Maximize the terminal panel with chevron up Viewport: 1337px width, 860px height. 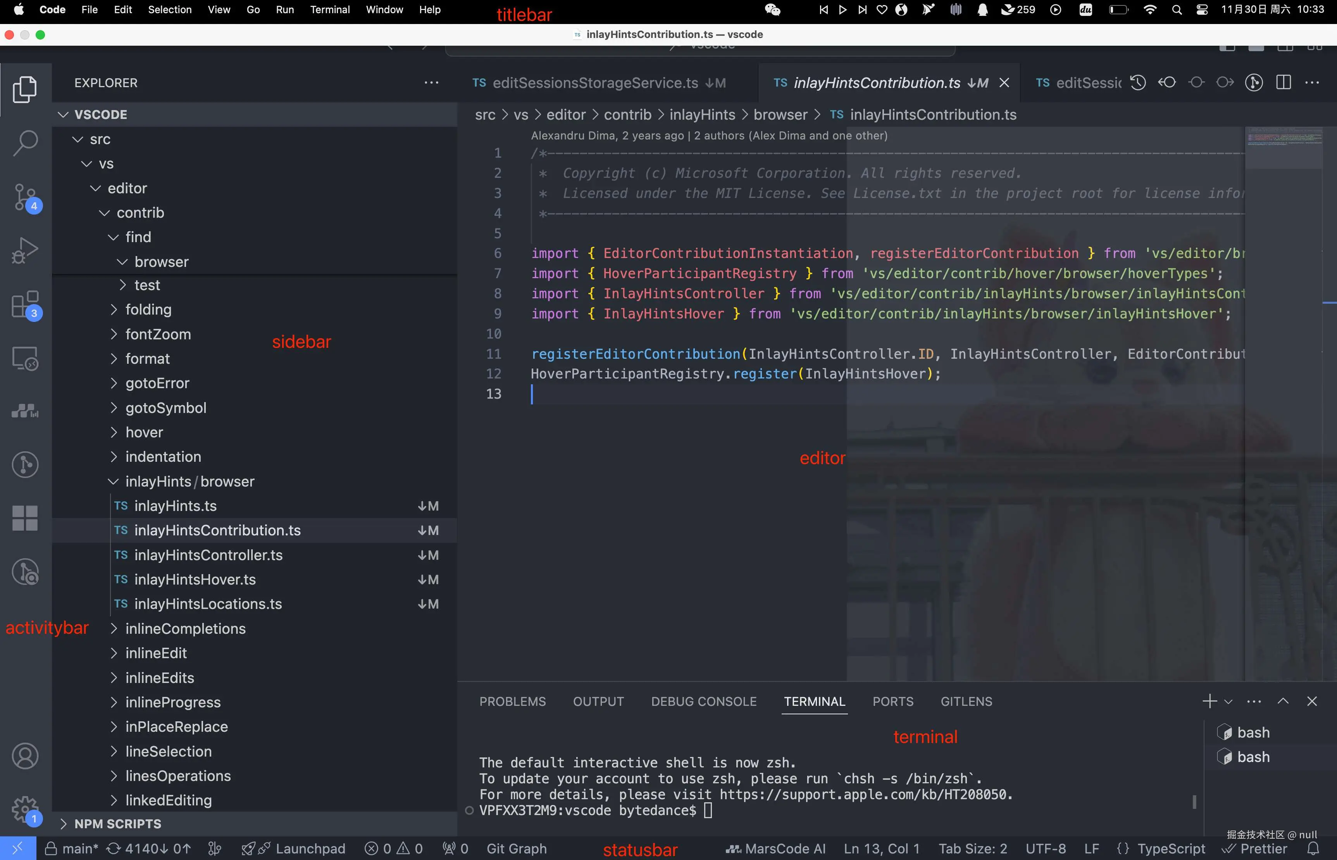[1283, 702]
